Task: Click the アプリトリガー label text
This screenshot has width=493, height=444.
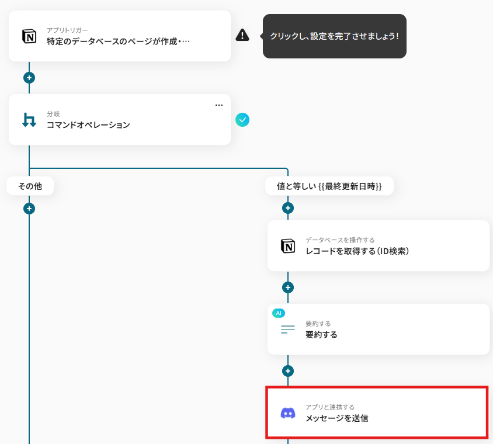Action: tap(67, 30)
